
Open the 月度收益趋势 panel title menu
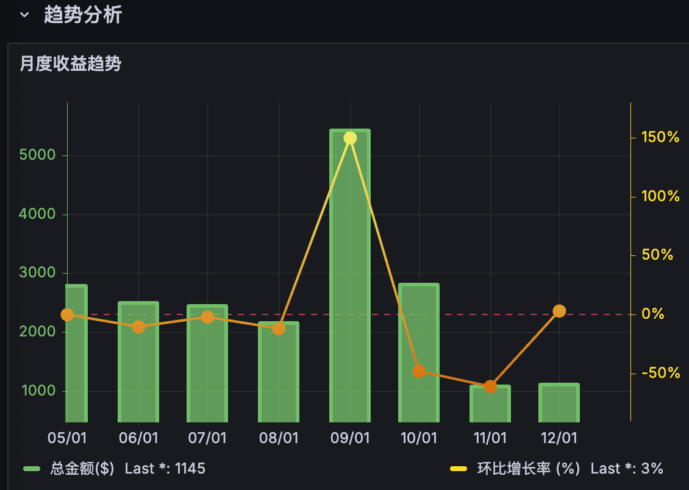(70, 64)
